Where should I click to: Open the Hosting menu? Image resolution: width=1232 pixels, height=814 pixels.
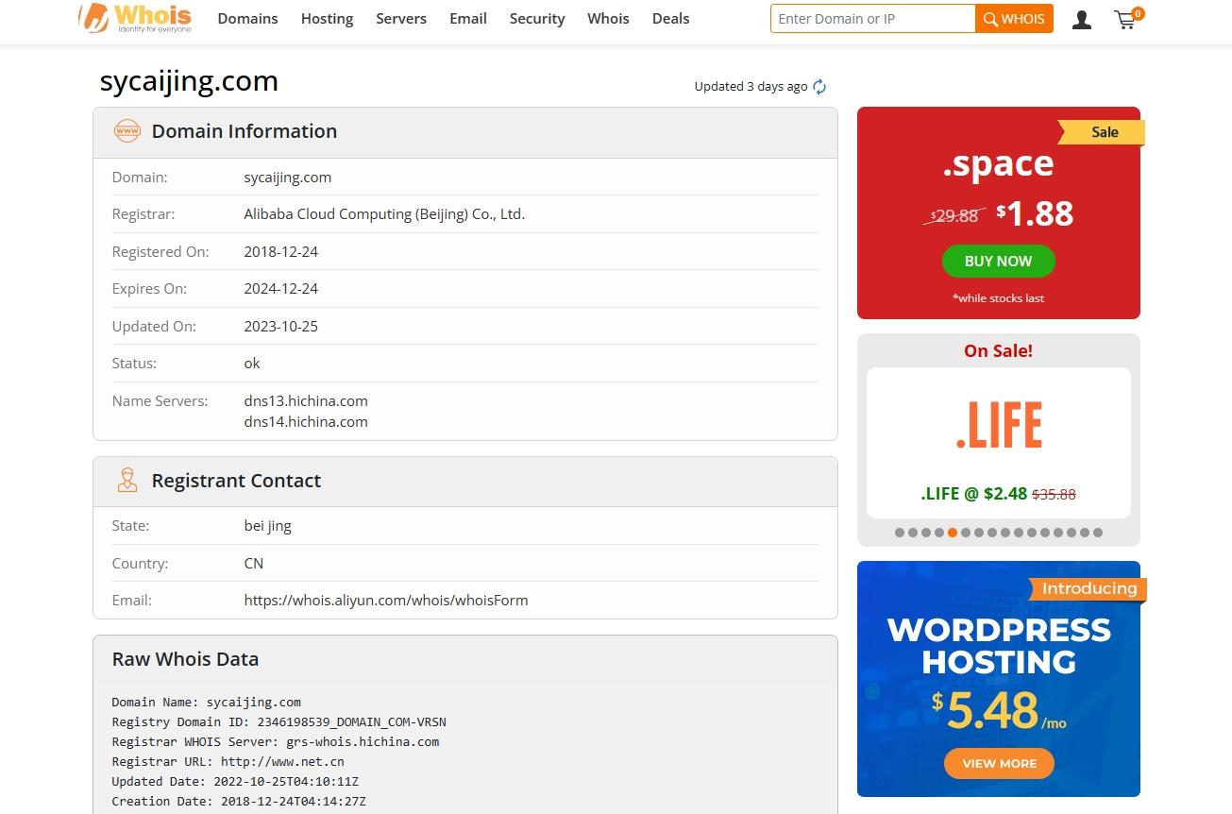pos(327,18)
